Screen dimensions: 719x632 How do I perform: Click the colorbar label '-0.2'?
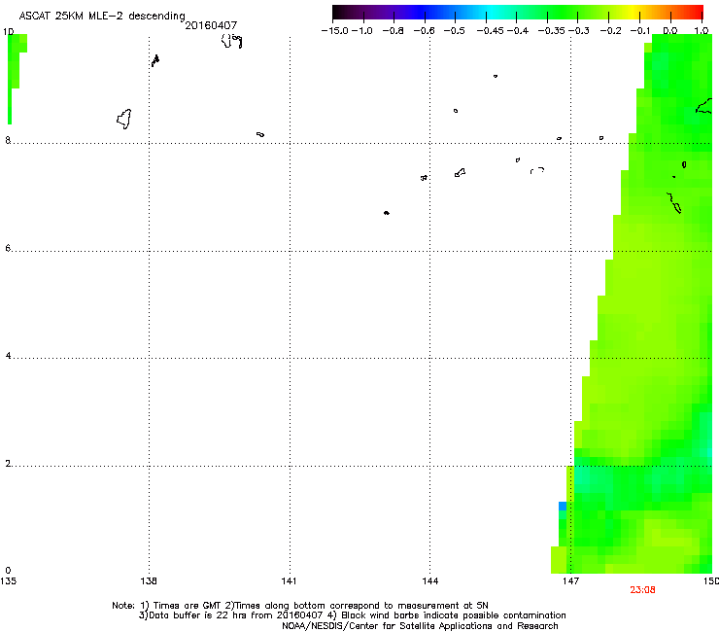[611, 31]
